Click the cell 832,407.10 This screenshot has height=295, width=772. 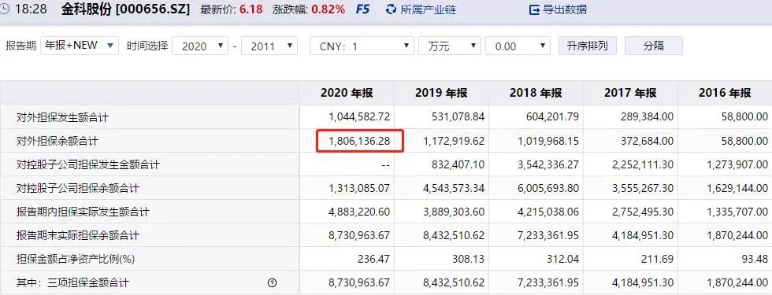pos(457,164)
